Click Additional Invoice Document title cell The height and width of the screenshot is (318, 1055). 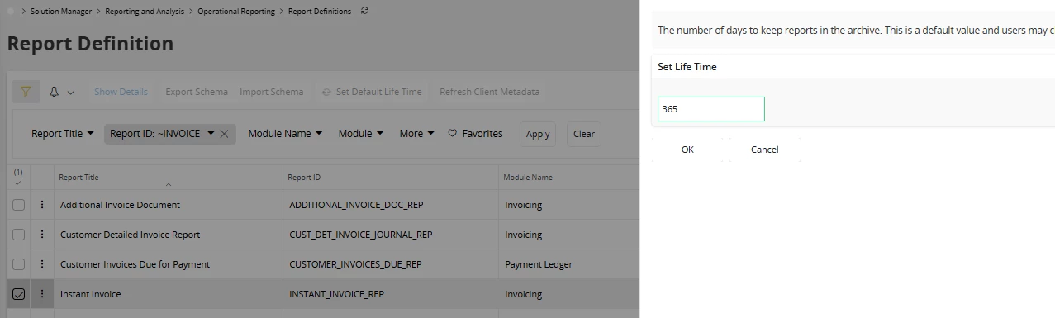169,205
